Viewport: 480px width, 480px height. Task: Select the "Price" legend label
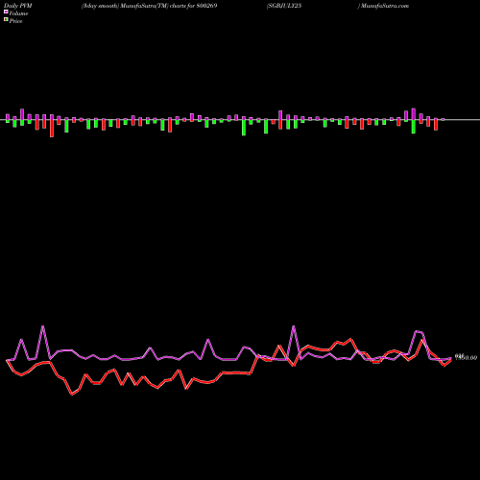(15, 21)
